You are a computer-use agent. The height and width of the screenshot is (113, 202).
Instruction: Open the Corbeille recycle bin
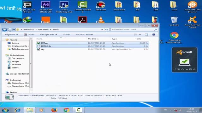coord(174,21)
